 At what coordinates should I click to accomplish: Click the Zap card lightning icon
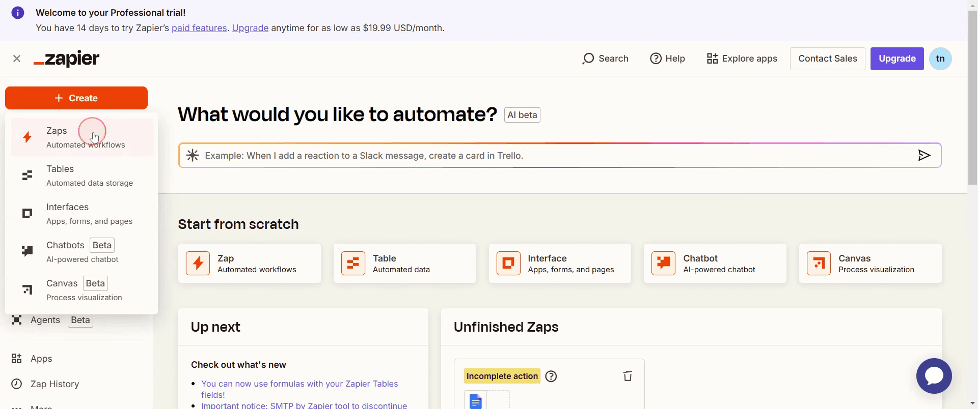tap(198, 264)
